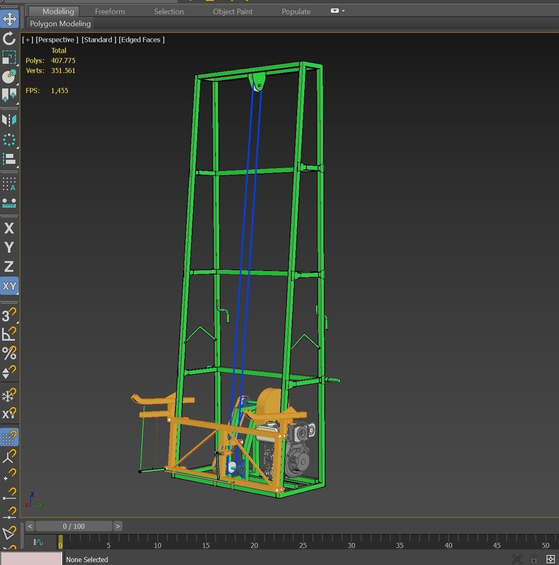The width and height of the screenshot is (559, 565).
Task: Click the Verts value 351.561
Action: coord(63,70)
